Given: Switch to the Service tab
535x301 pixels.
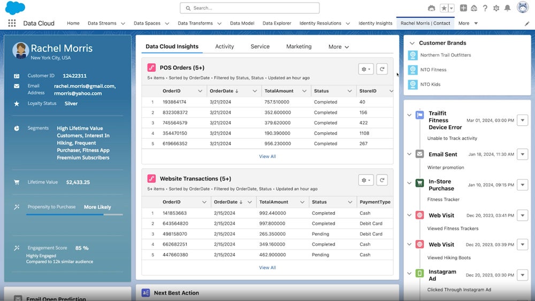Looking at the screenshot, I should coord(260,47).
